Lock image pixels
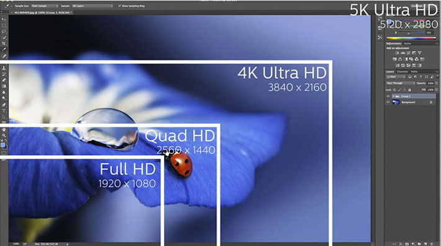 [399, 90]
